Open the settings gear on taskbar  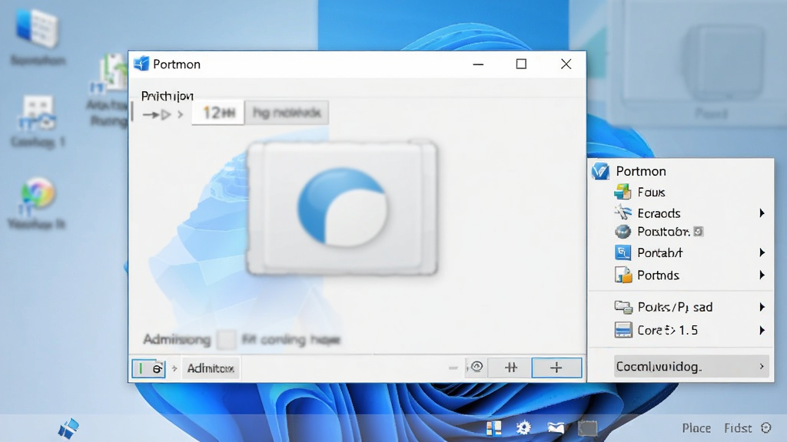point(523,427)
